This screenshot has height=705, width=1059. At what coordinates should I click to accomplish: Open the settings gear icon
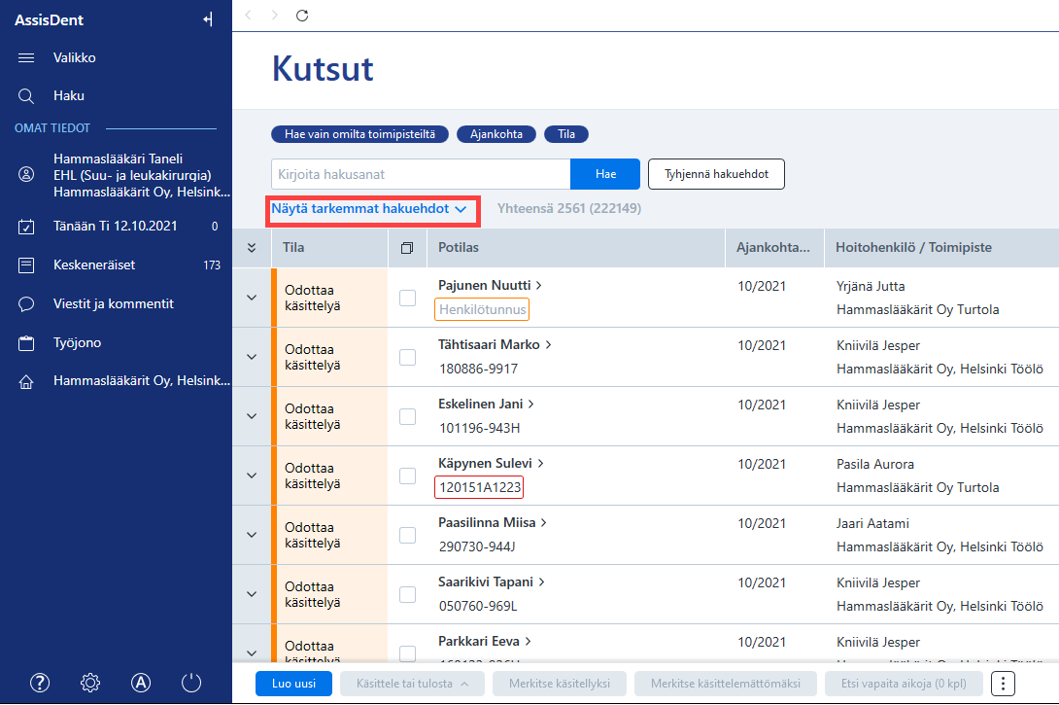(89, 683)
